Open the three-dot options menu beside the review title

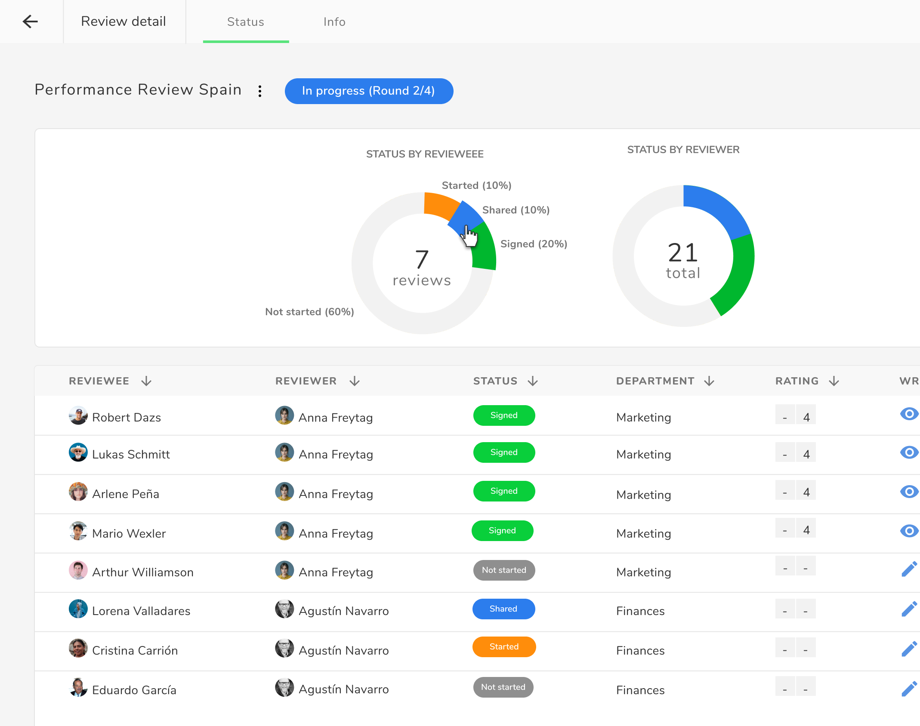260,91
